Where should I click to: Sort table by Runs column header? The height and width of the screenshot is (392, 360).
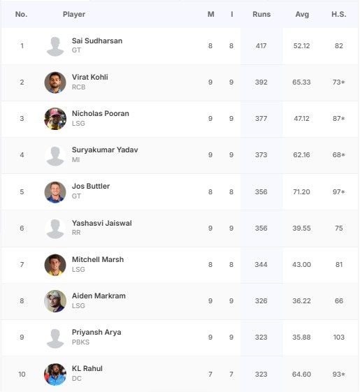(261, 14)
